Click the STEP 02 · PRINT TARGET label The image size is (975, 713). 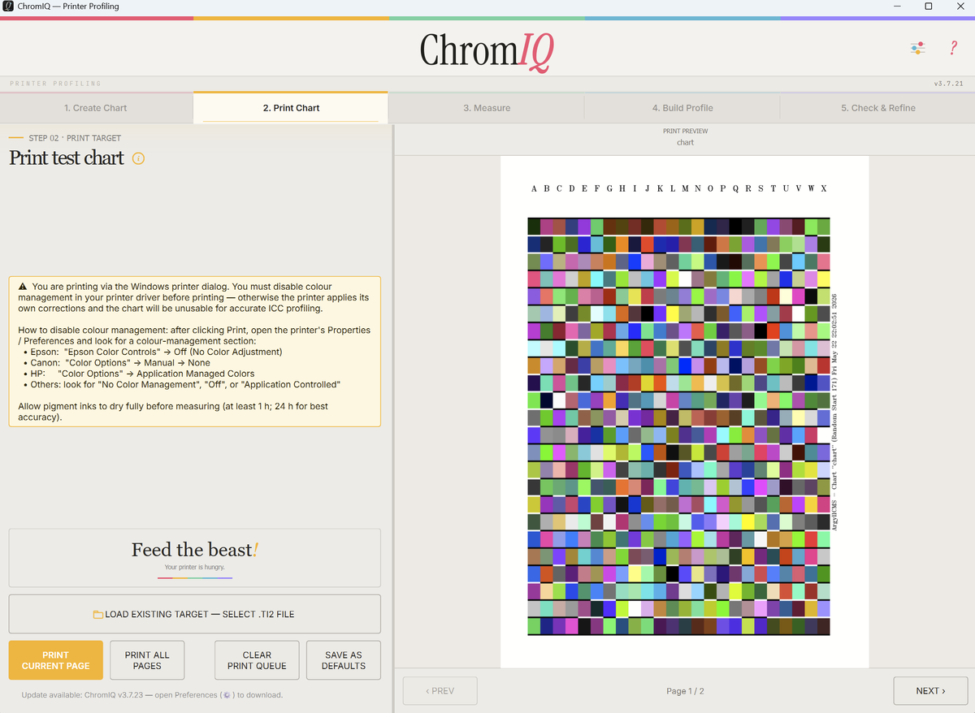coord(75,138)
